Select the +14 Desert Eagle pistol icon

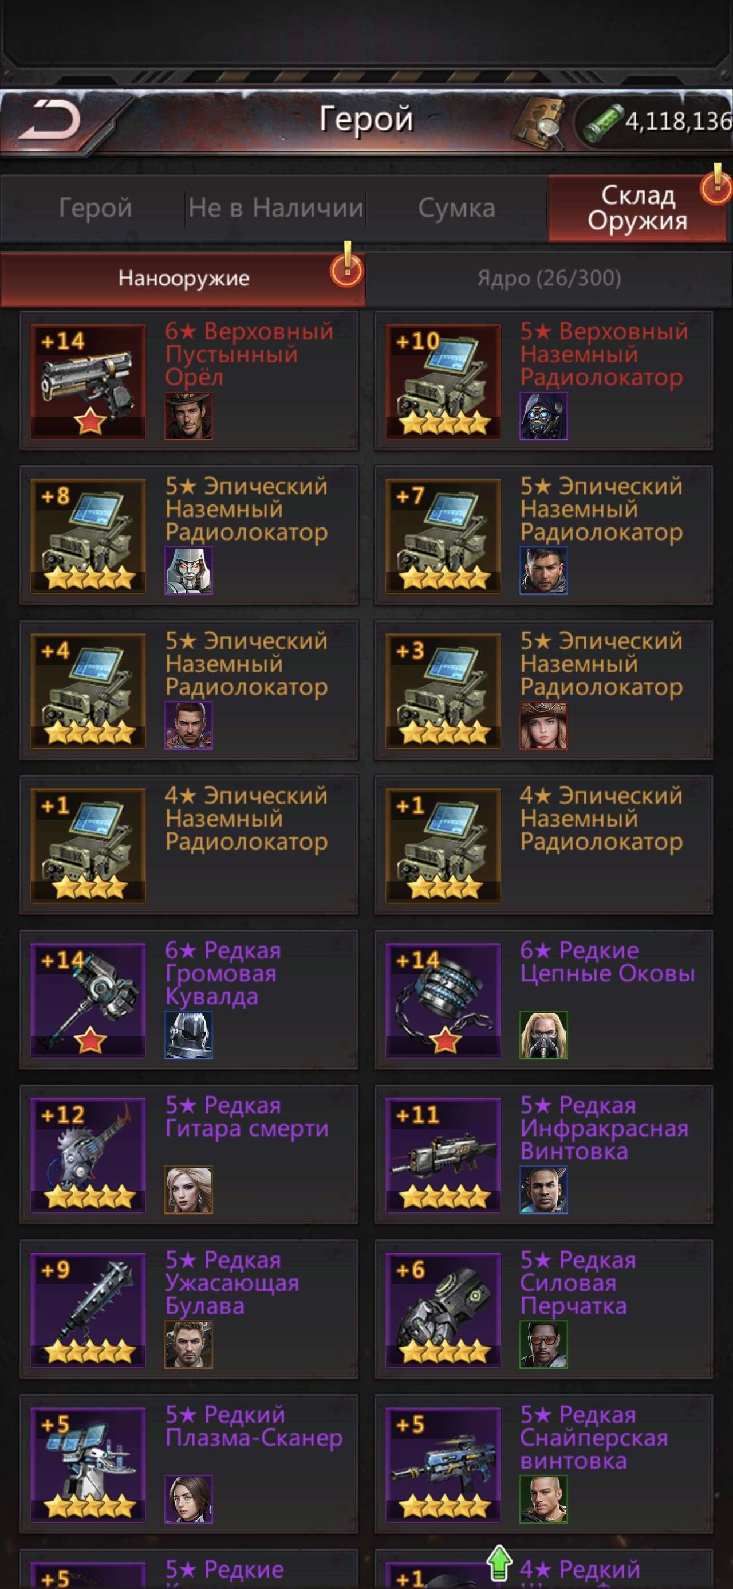point(88,382)
